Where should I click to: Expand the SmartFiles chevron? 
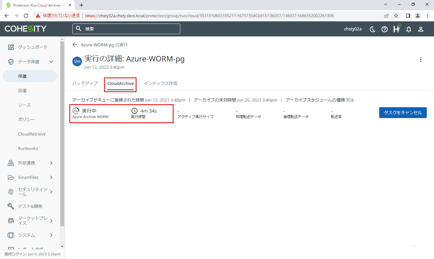pyautogui.click(x=51, y=177)
